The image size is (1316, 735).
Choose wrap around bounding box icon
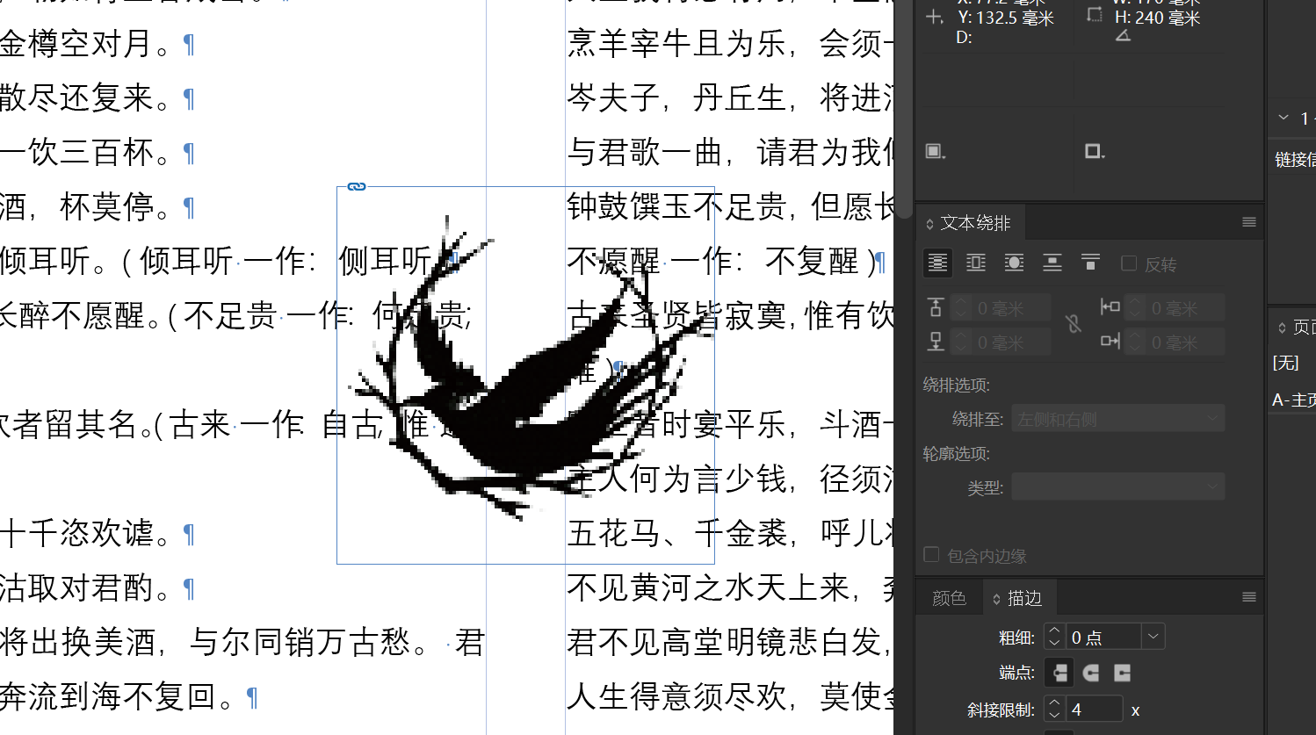coord(976,263)
